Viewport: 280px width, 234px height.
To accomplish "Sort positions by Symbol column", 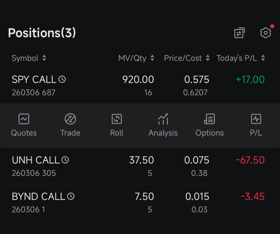I will click(29, 58).
